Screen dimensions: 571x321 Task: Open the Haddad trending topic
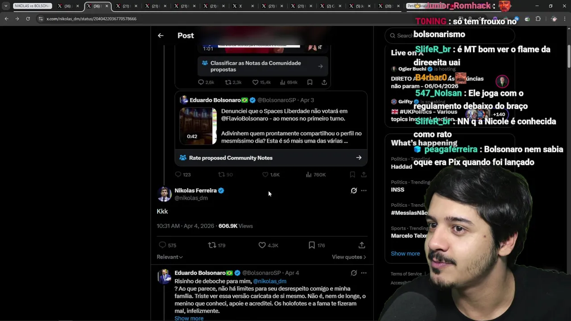(x=401, y=166)
